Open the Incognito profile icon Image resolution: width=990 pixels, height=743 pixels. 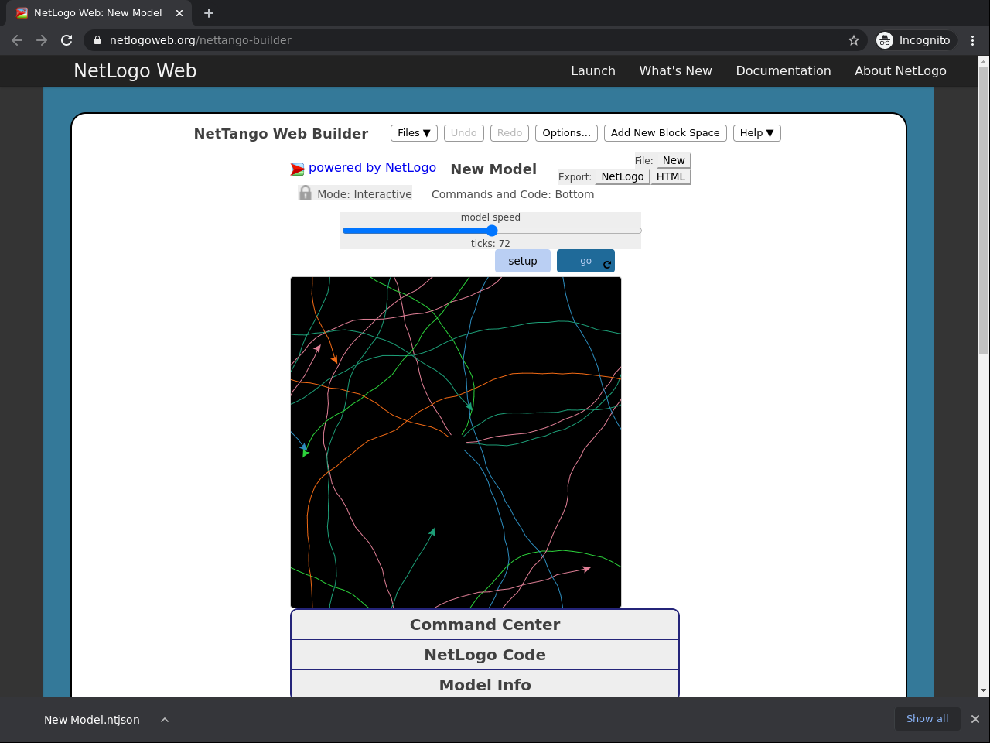coord(885,40)
